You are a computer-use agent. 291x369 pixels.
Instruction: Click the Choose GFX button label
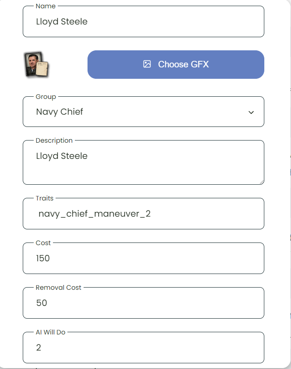pyautogui.click(x=183, y=64)
